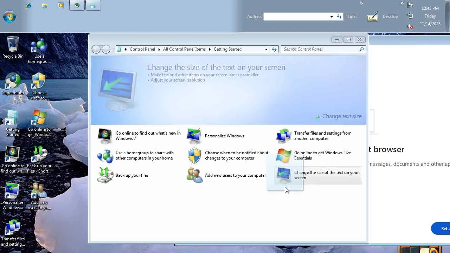The height and width of the screenshot is (253, 450).
Task: Click the search magnifier icon
Action: [x=361, y=49]
